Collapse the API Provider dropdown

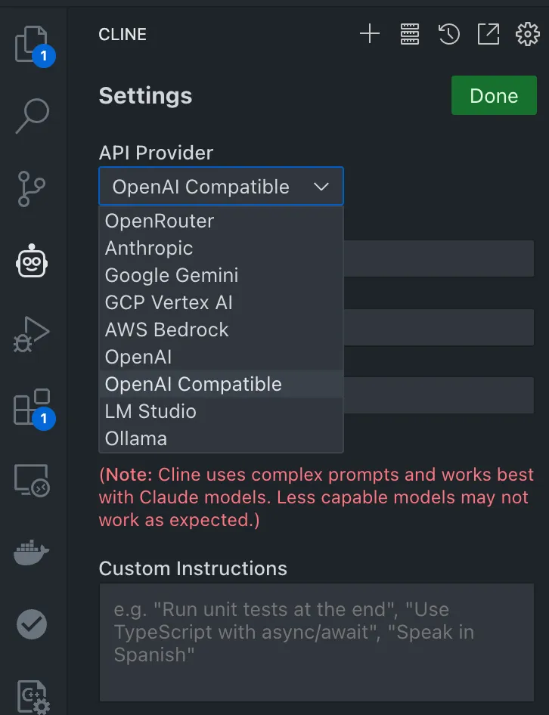point(222,186)
